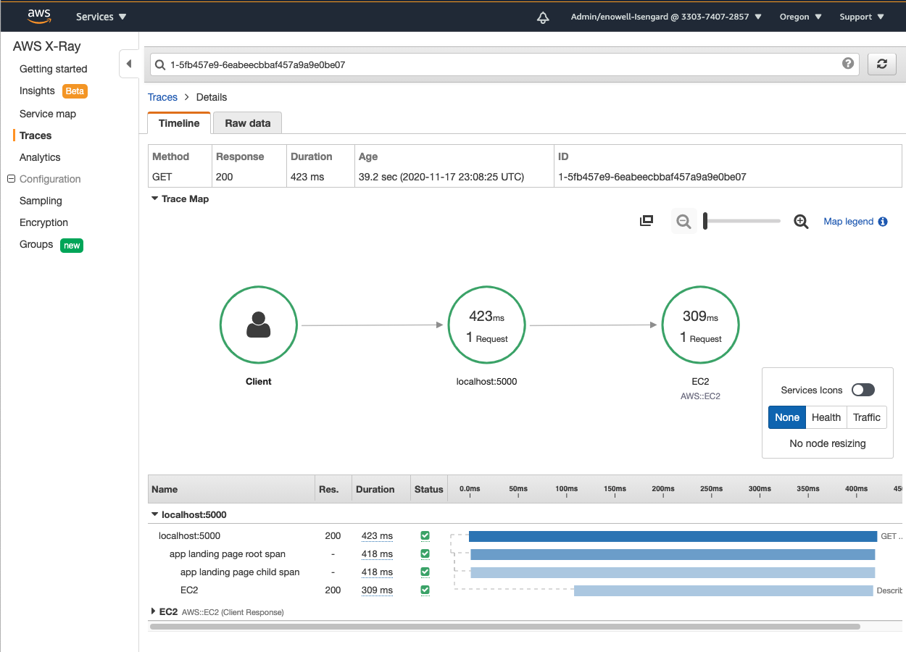This screenshot has height=652, width=906.
Task: Click the EC2 timeline bar
Action: click(723, 590)
